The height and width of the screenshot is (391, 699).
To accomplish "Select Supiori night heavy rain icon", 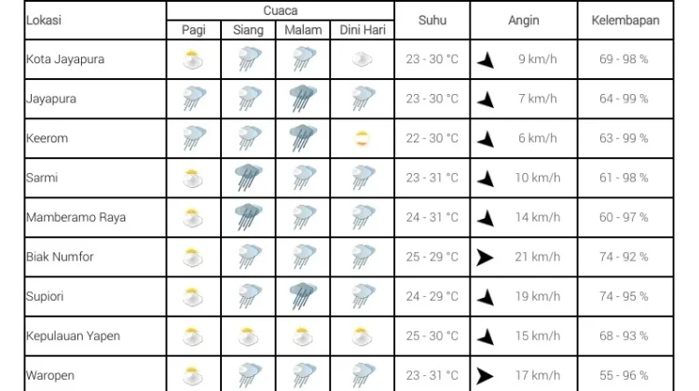I will point(303,296).
